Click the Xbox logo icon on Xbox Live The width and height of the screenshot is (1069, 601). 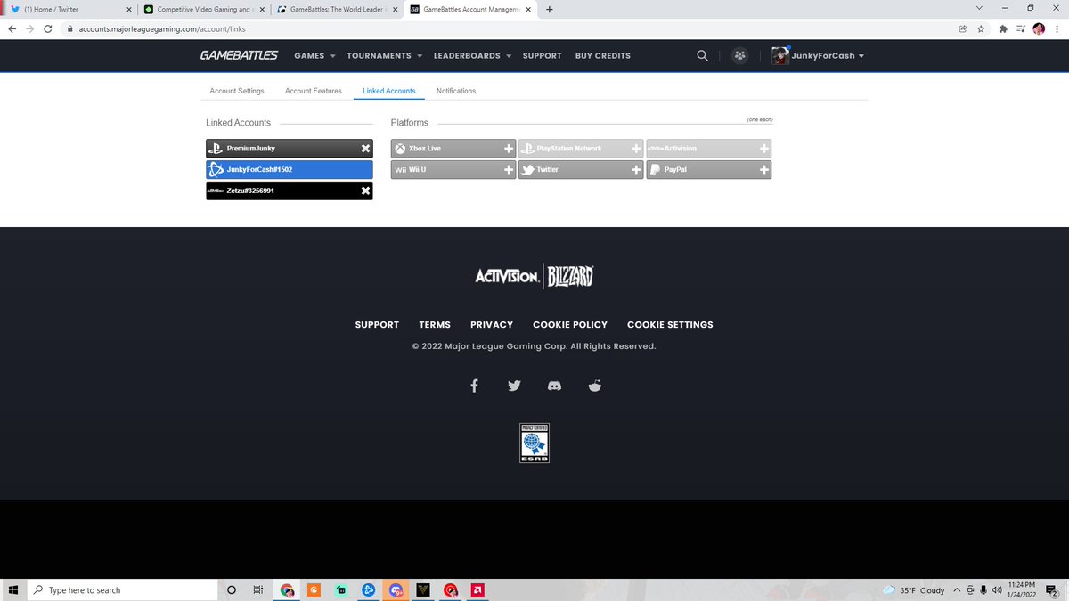click(x=401, y=149)
